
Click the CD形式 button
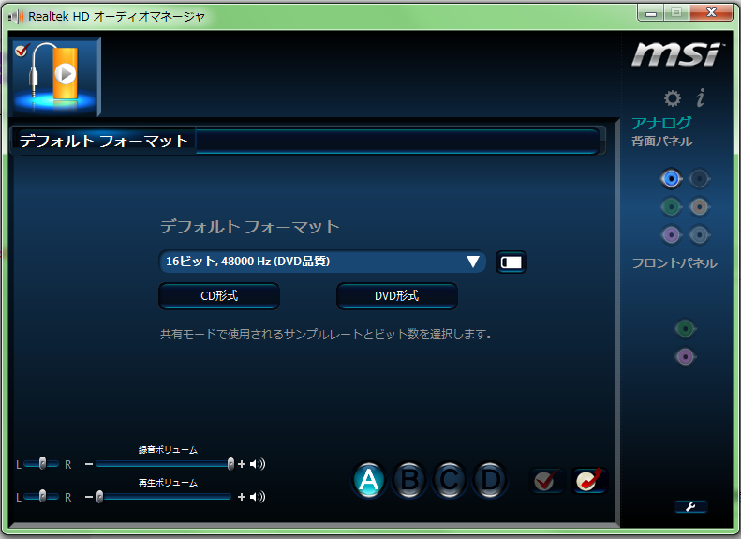(219, 296)
